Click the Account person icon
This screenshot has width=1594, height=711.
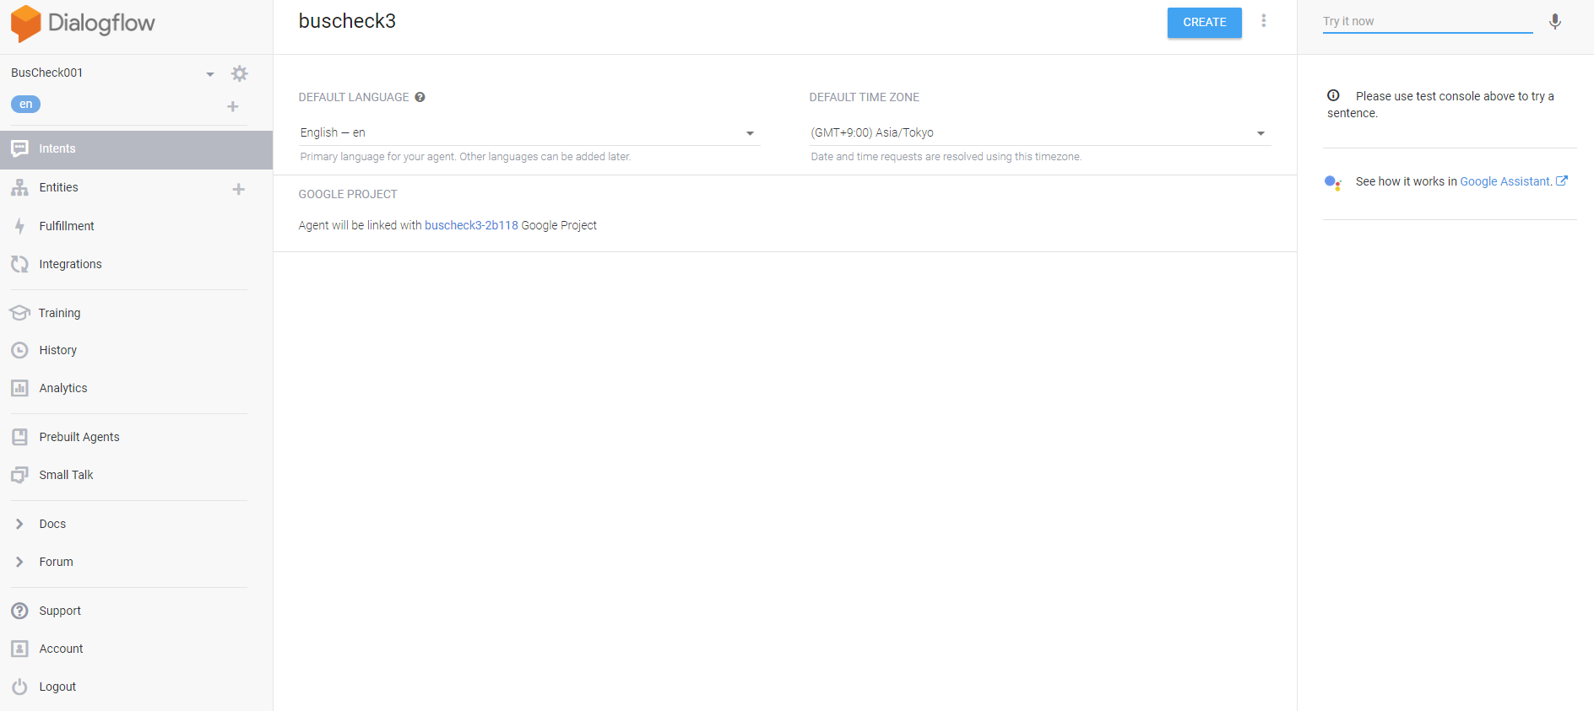click(x=19, y=649)
